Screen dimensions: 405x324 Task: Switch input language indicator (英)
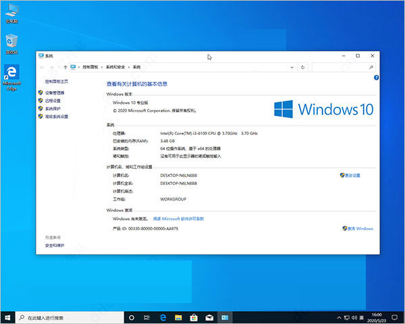click(362, 318)
